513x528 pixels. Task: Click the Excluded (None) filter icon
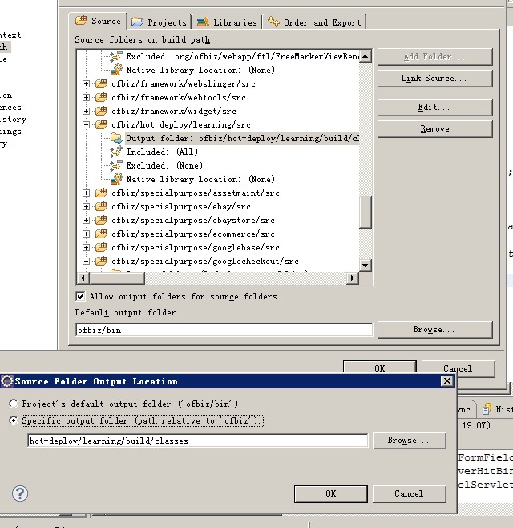(116, 165)
